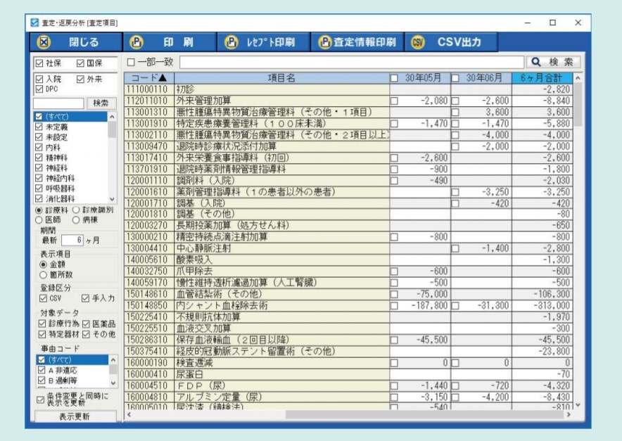Screen dimensions: 622x441
Task: Select the 病棟 radio button
Action: tap(76, 219)
